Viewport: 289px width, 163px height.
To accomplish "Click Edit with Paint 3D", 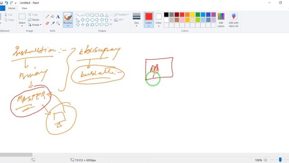I will pyautogui.click(x=233, y=20).
